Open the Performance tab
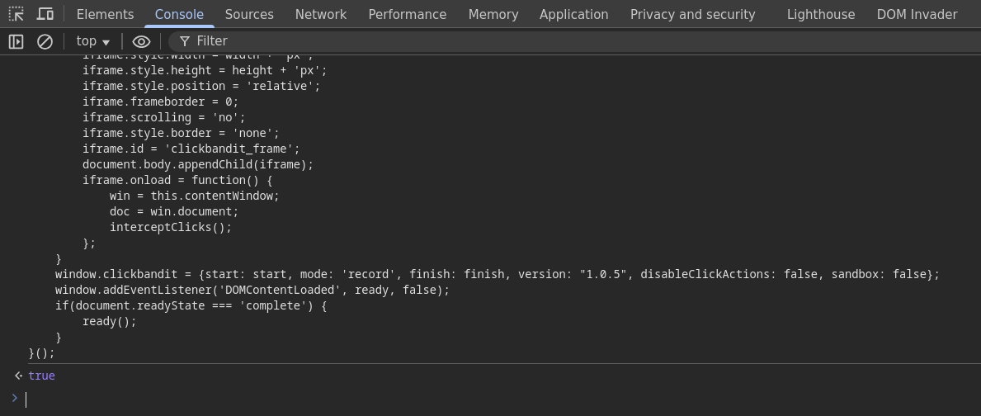 point(407,15)
